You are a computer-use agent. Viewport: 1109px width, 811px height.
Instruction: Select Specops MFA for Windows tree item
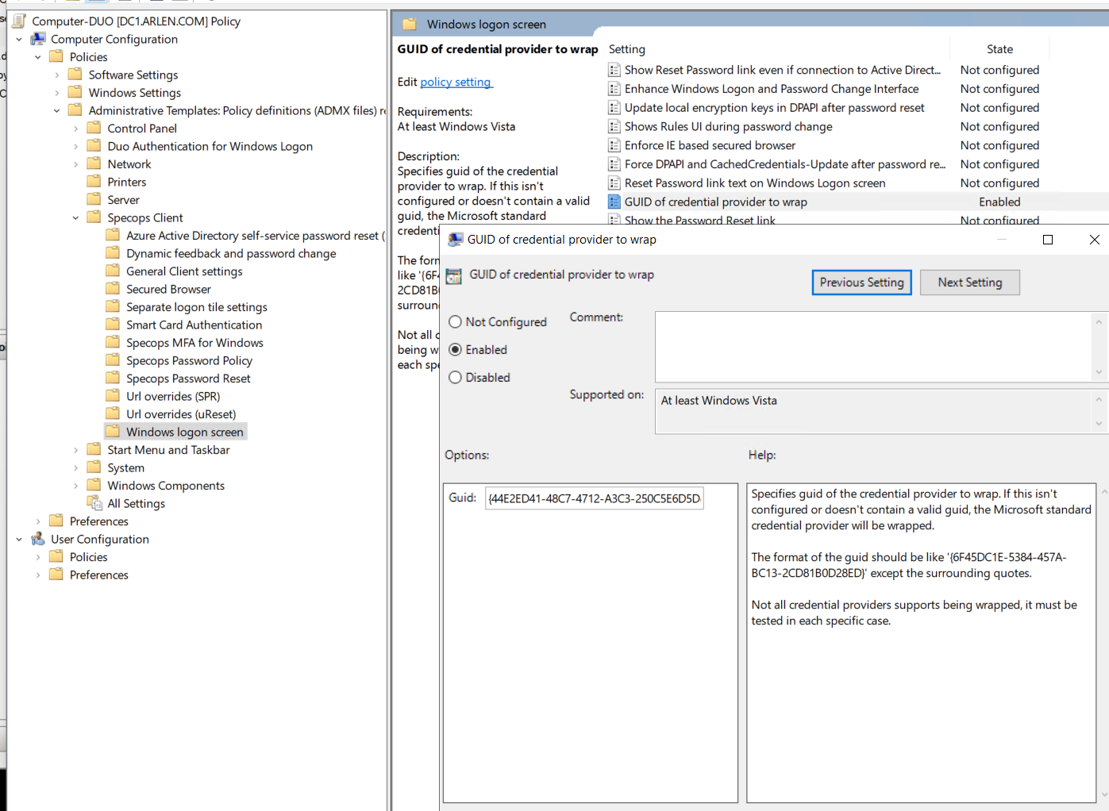(194, 343)
